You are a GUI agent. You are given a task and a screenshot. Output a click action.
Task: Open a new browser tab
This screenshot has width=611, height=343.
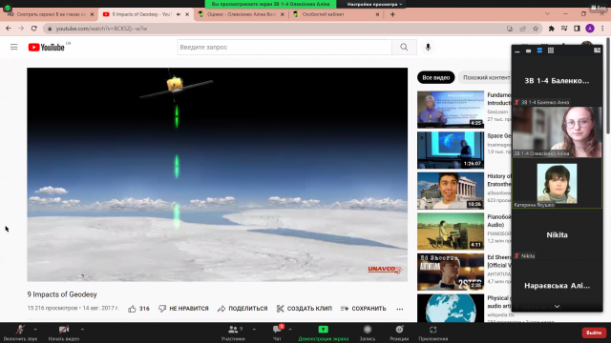pyautogui.click(x=392, y=14)
